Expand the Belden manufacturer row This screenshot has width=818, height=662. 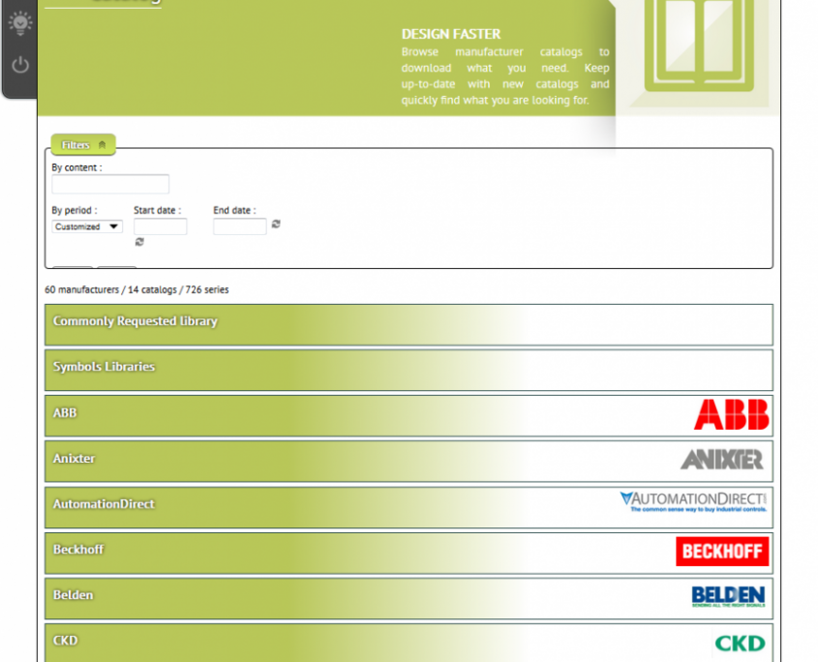pyautogui.click(x=409, y=598)
